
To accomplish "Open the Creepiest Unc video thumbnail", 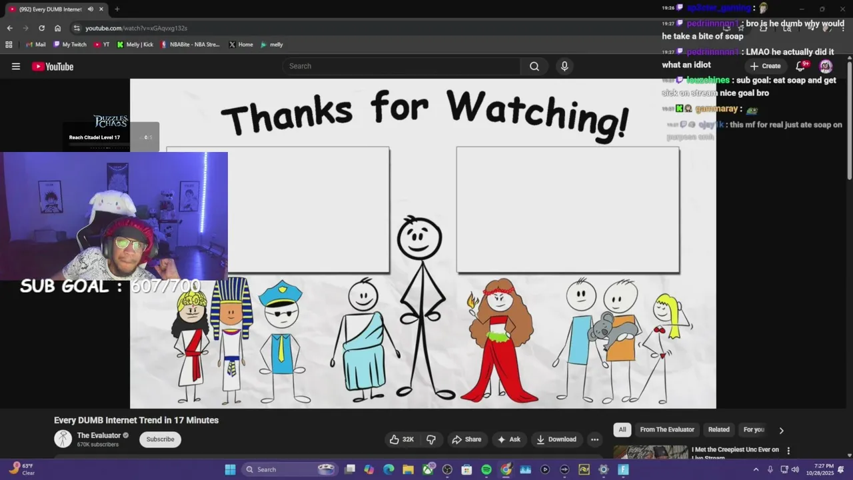I will (650, 452).
